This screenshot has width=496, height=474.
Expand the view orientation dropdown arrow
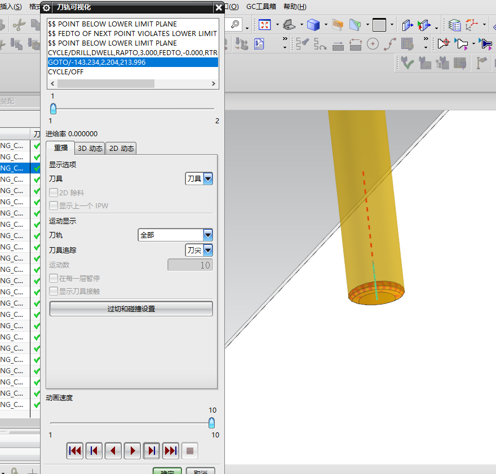tap(302, 25)
